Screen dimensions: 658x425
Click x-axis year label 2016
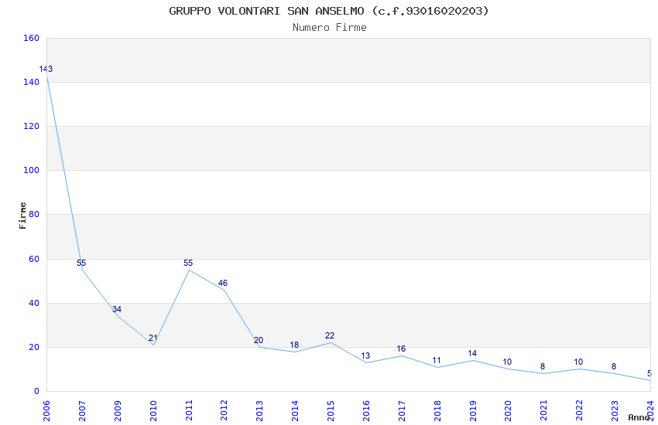(x=366, y=411)
